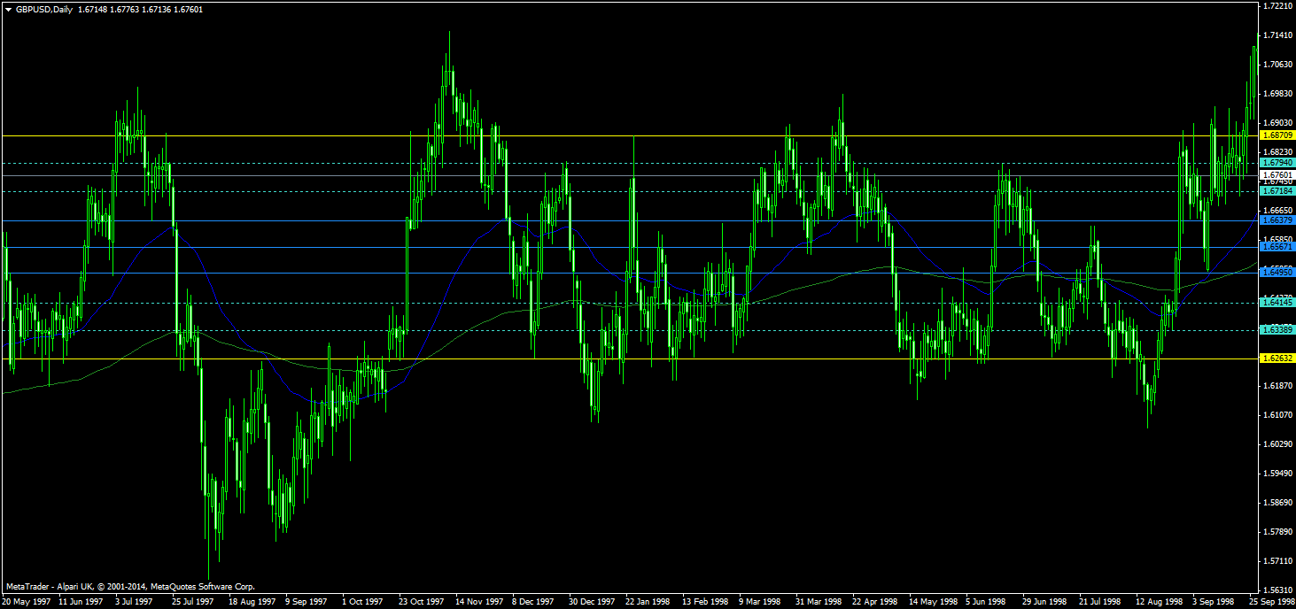Click the 1.59490 price scale value

click(1277, 474)
